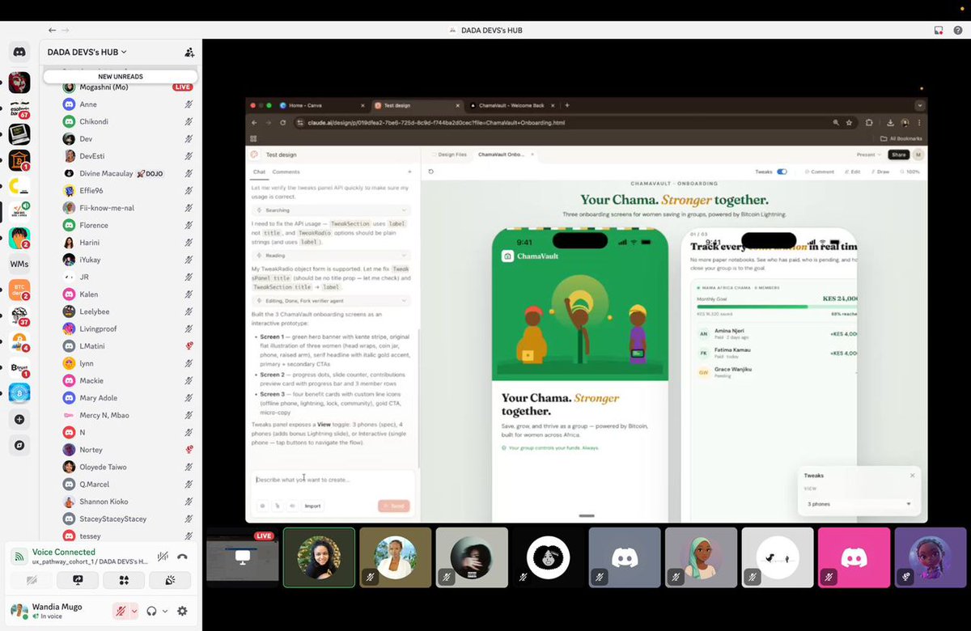Image resolution: width=971 pixels, height=631 pixels.
Task: Open the BTC dev server icon
Action: coord(19,290)
